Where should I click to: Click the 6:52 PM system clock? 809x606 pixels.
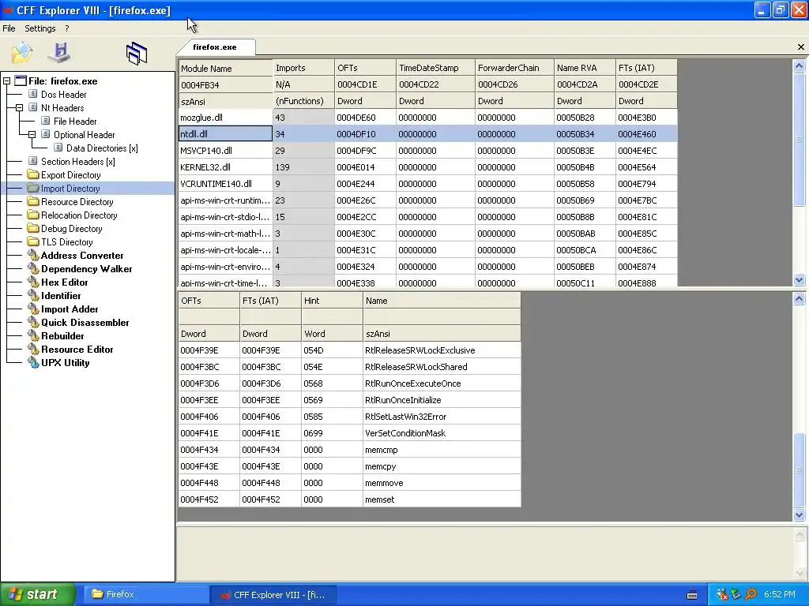tap(780, 594)
